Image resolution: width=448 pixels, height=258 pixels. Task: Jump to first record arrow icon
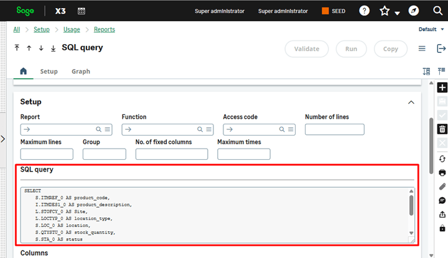(17, 48)
